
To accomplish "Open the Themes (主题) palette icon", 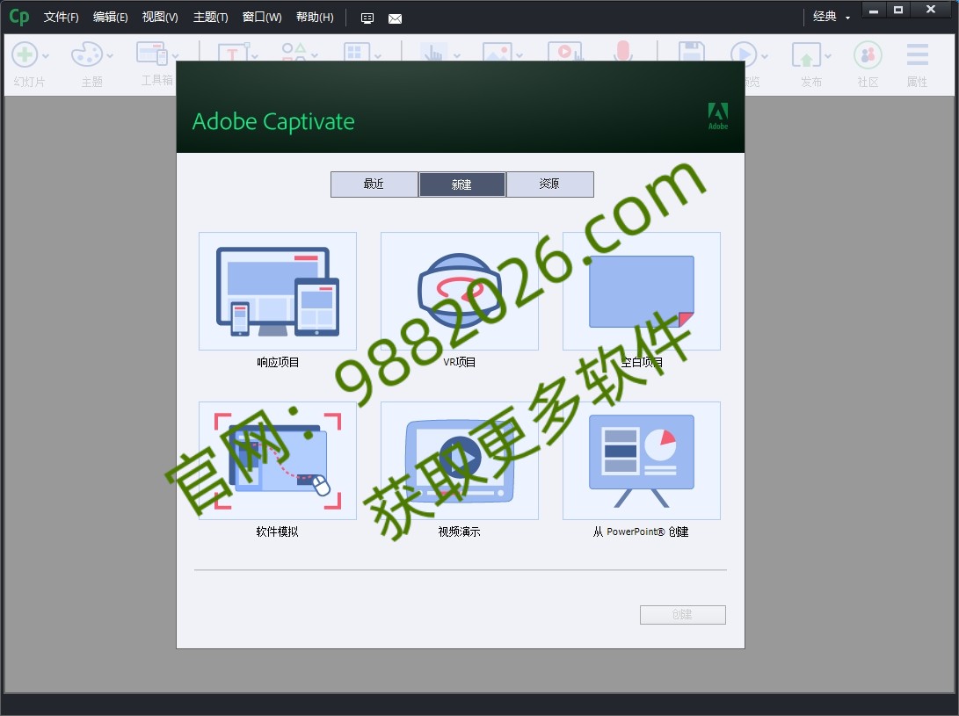I will [87, 54].
